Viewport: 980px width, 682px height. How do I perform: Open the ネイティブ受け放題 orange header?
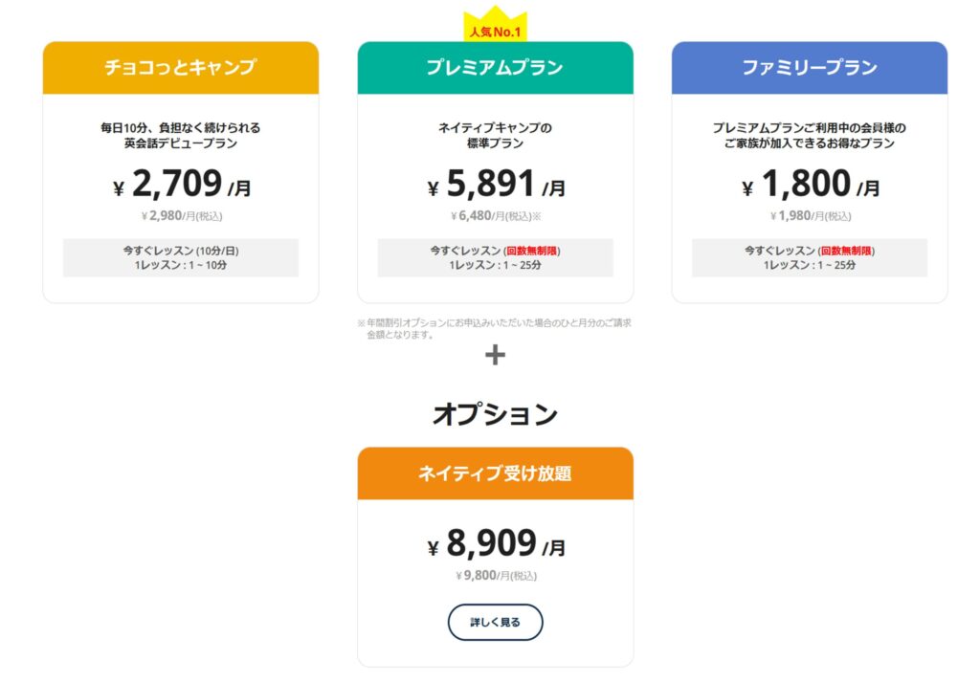495,473
